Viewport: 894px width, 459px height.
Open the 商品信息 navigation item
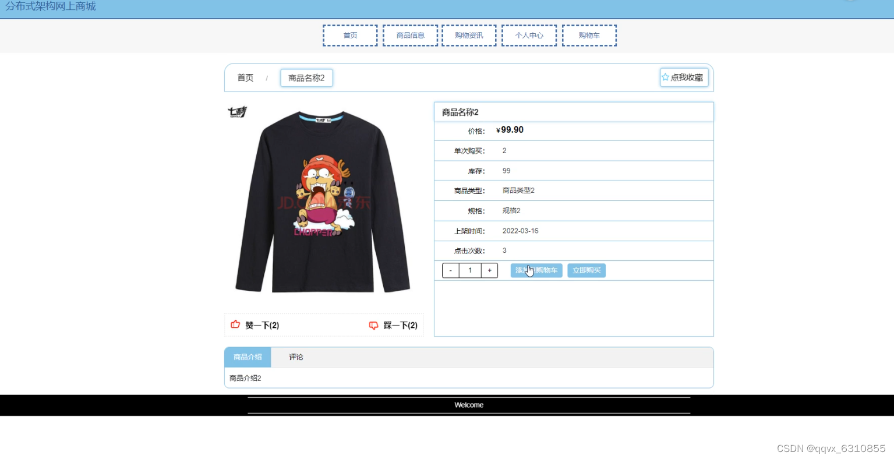[x=410, y=35]
